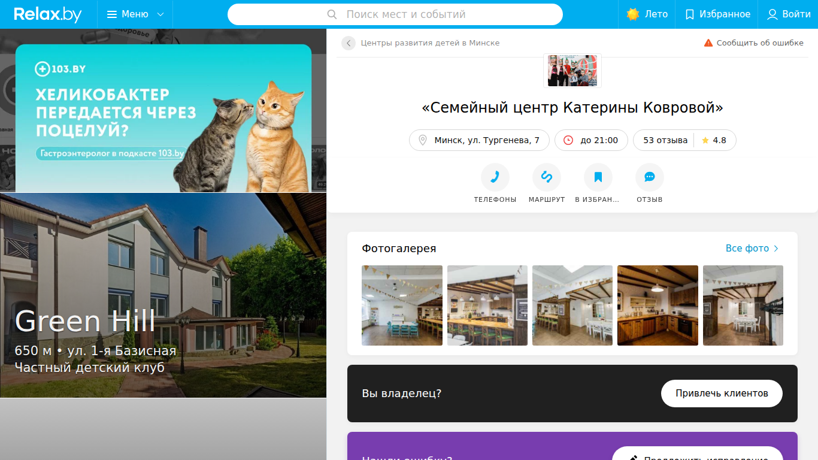Viewport: 818px width, 460px height.
Task: Open the 53 отзыва reviews
Action: coord(665,140)
